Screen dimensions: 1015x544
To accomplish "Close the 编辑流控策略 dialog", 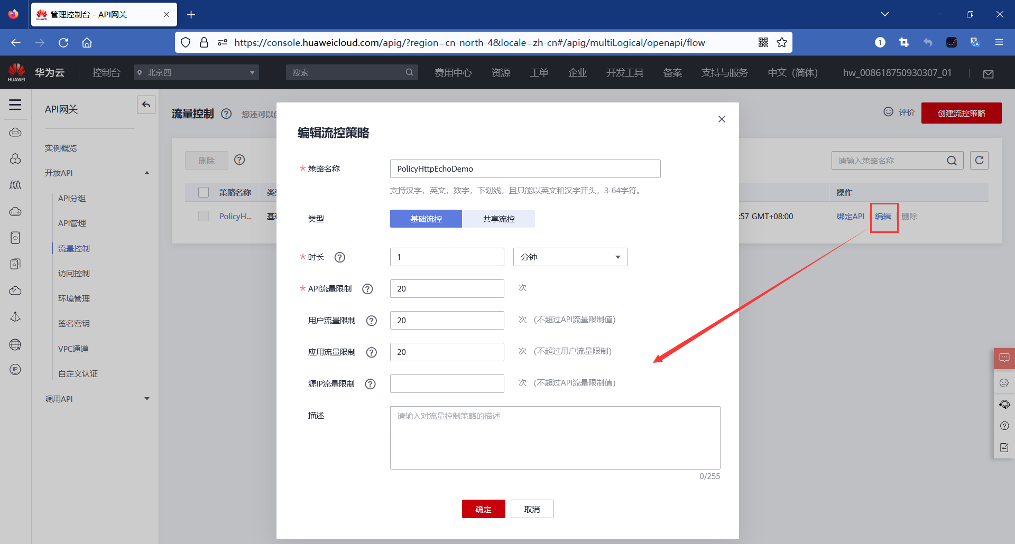I will [x=722, y=119].
